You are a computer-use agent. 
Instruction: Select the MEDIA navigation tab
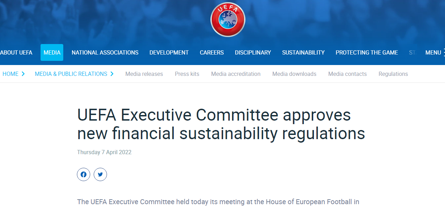click(x=52, y=53)
